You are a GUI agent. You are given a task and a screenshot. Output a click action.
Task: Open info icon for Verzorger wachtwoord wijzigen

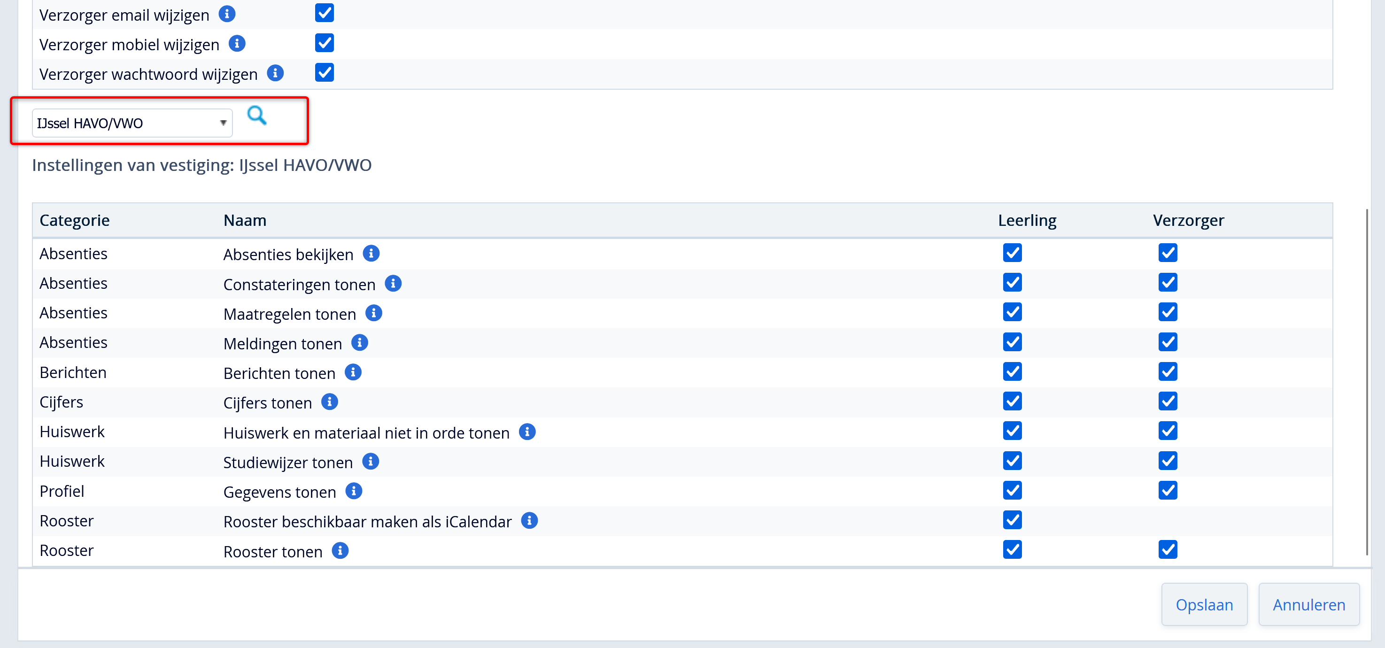pos(275,73)
